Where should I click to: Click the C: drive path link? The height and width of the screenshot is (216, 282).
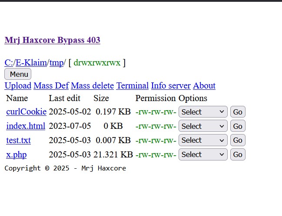coord(9,62)
